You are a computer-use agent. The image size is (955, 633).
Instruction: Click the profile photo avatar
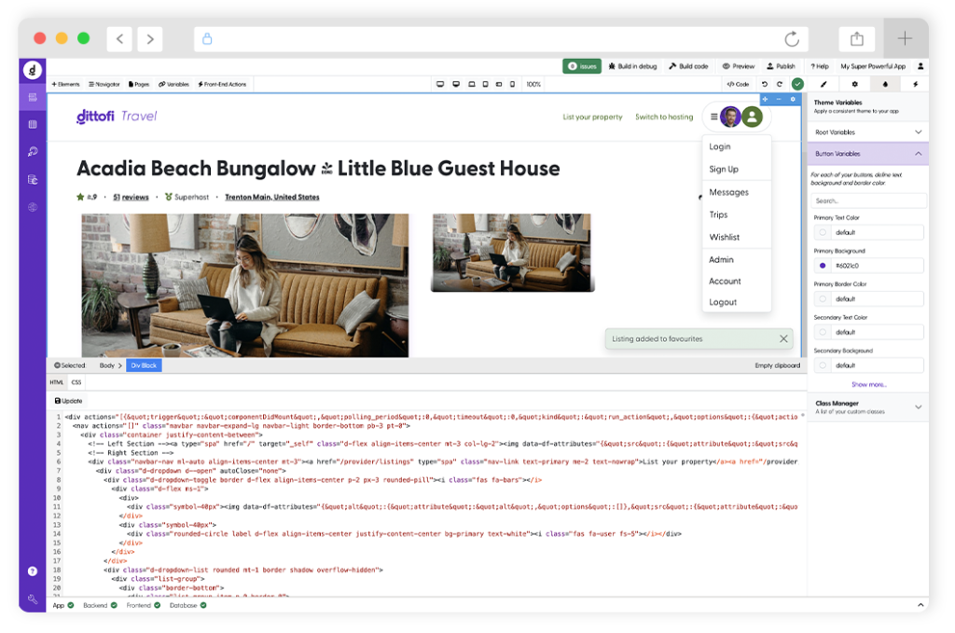[x=731, y=117]
